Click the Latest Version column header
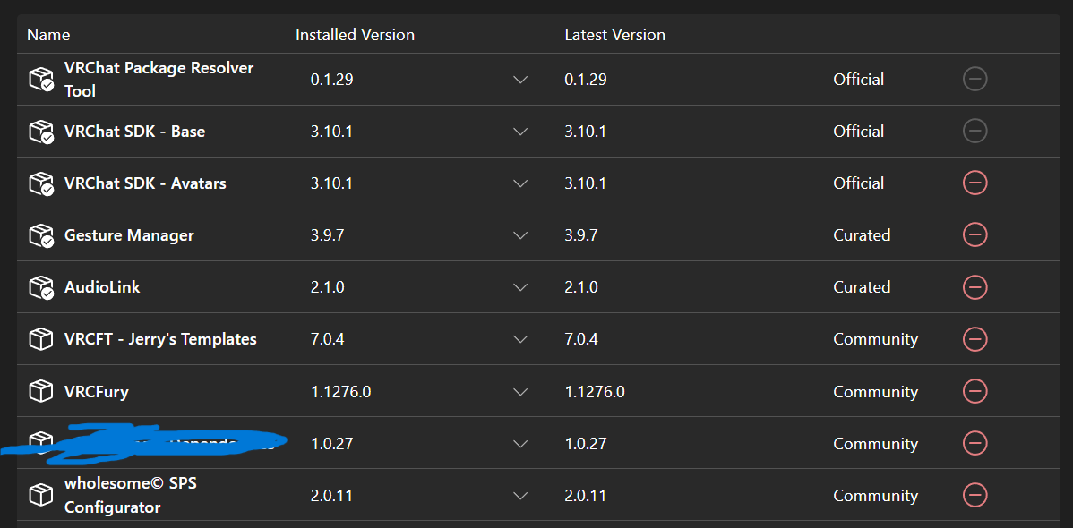 click(x=614, y=35)
